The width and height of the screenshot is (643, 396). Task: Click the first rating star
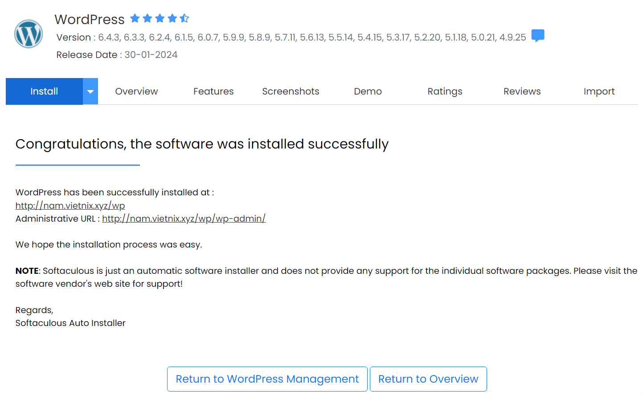(135, 18)
